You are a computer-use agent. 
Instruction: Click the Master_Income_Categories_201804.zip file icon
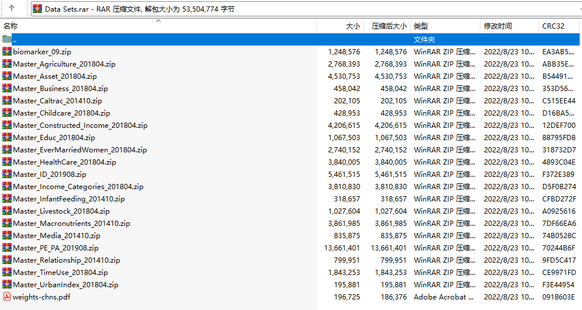pos(6,186)
